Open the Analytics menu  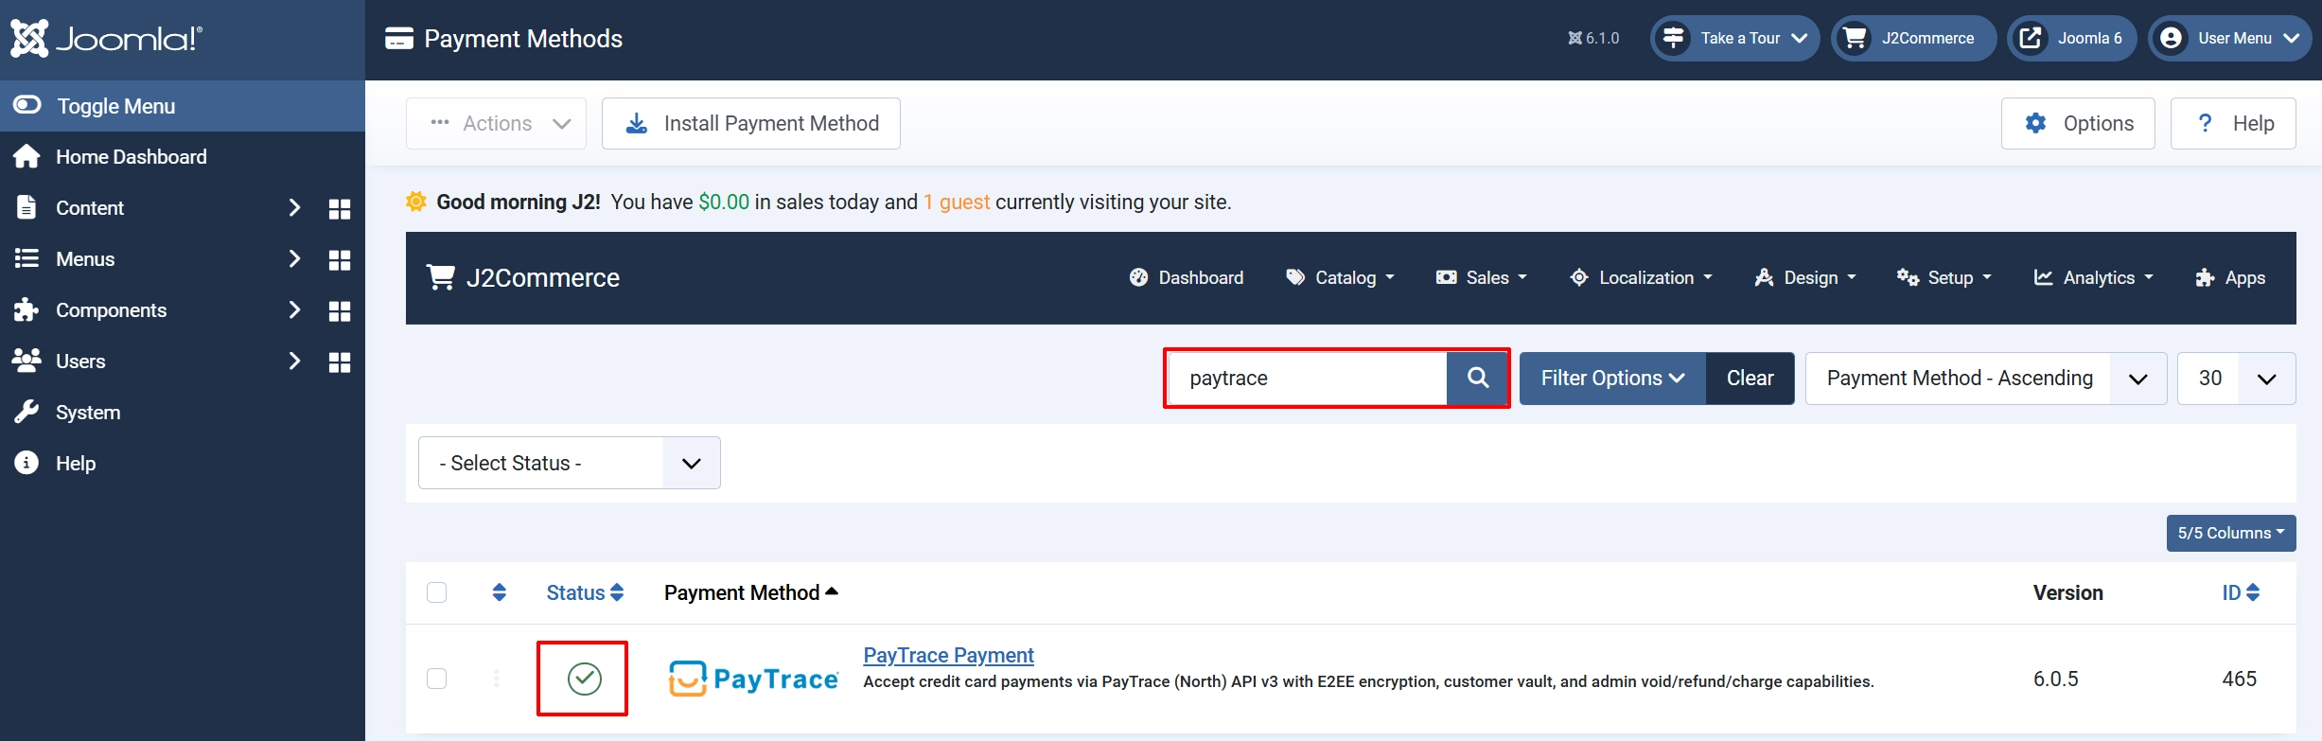[x=2094, y=278]
